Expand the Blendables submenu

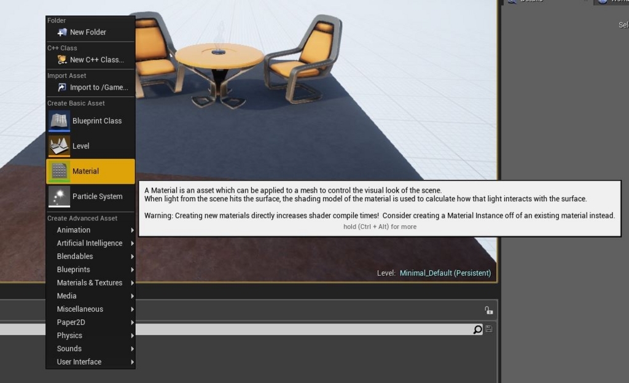tap(90, 257)
